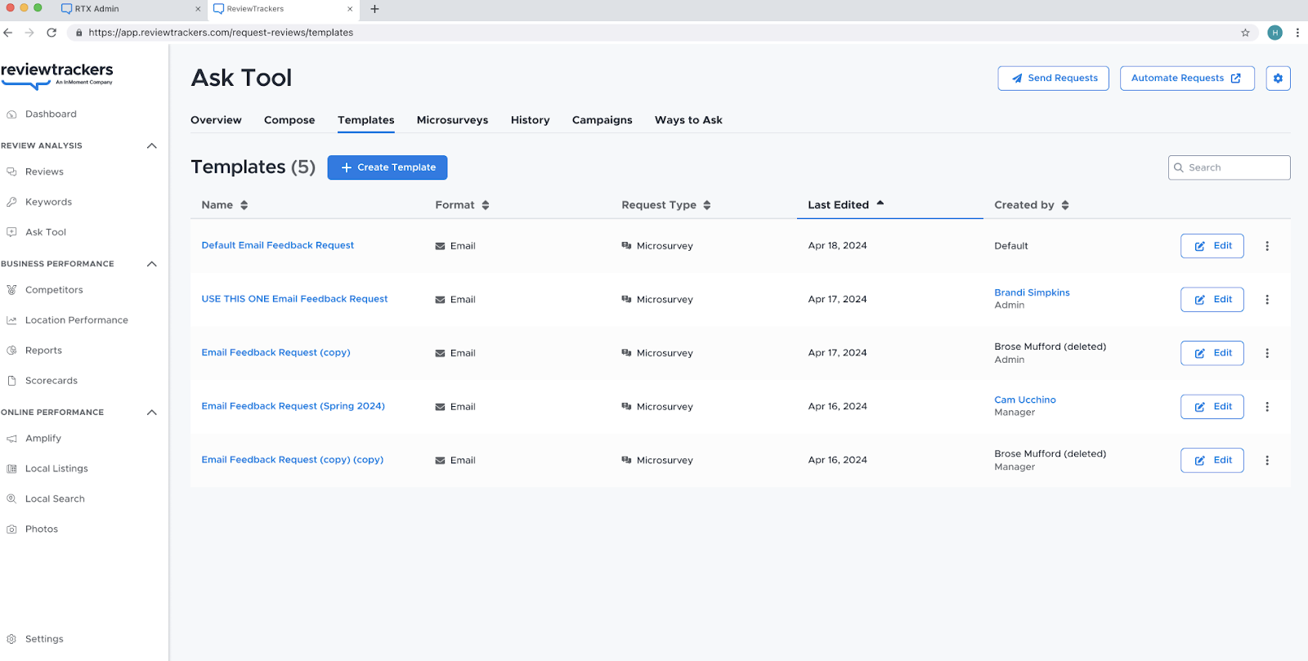Click the Scorecards document icon
Image resolution: width=1308 pixels, height=661 pixels.
click(x=11, y=381)
